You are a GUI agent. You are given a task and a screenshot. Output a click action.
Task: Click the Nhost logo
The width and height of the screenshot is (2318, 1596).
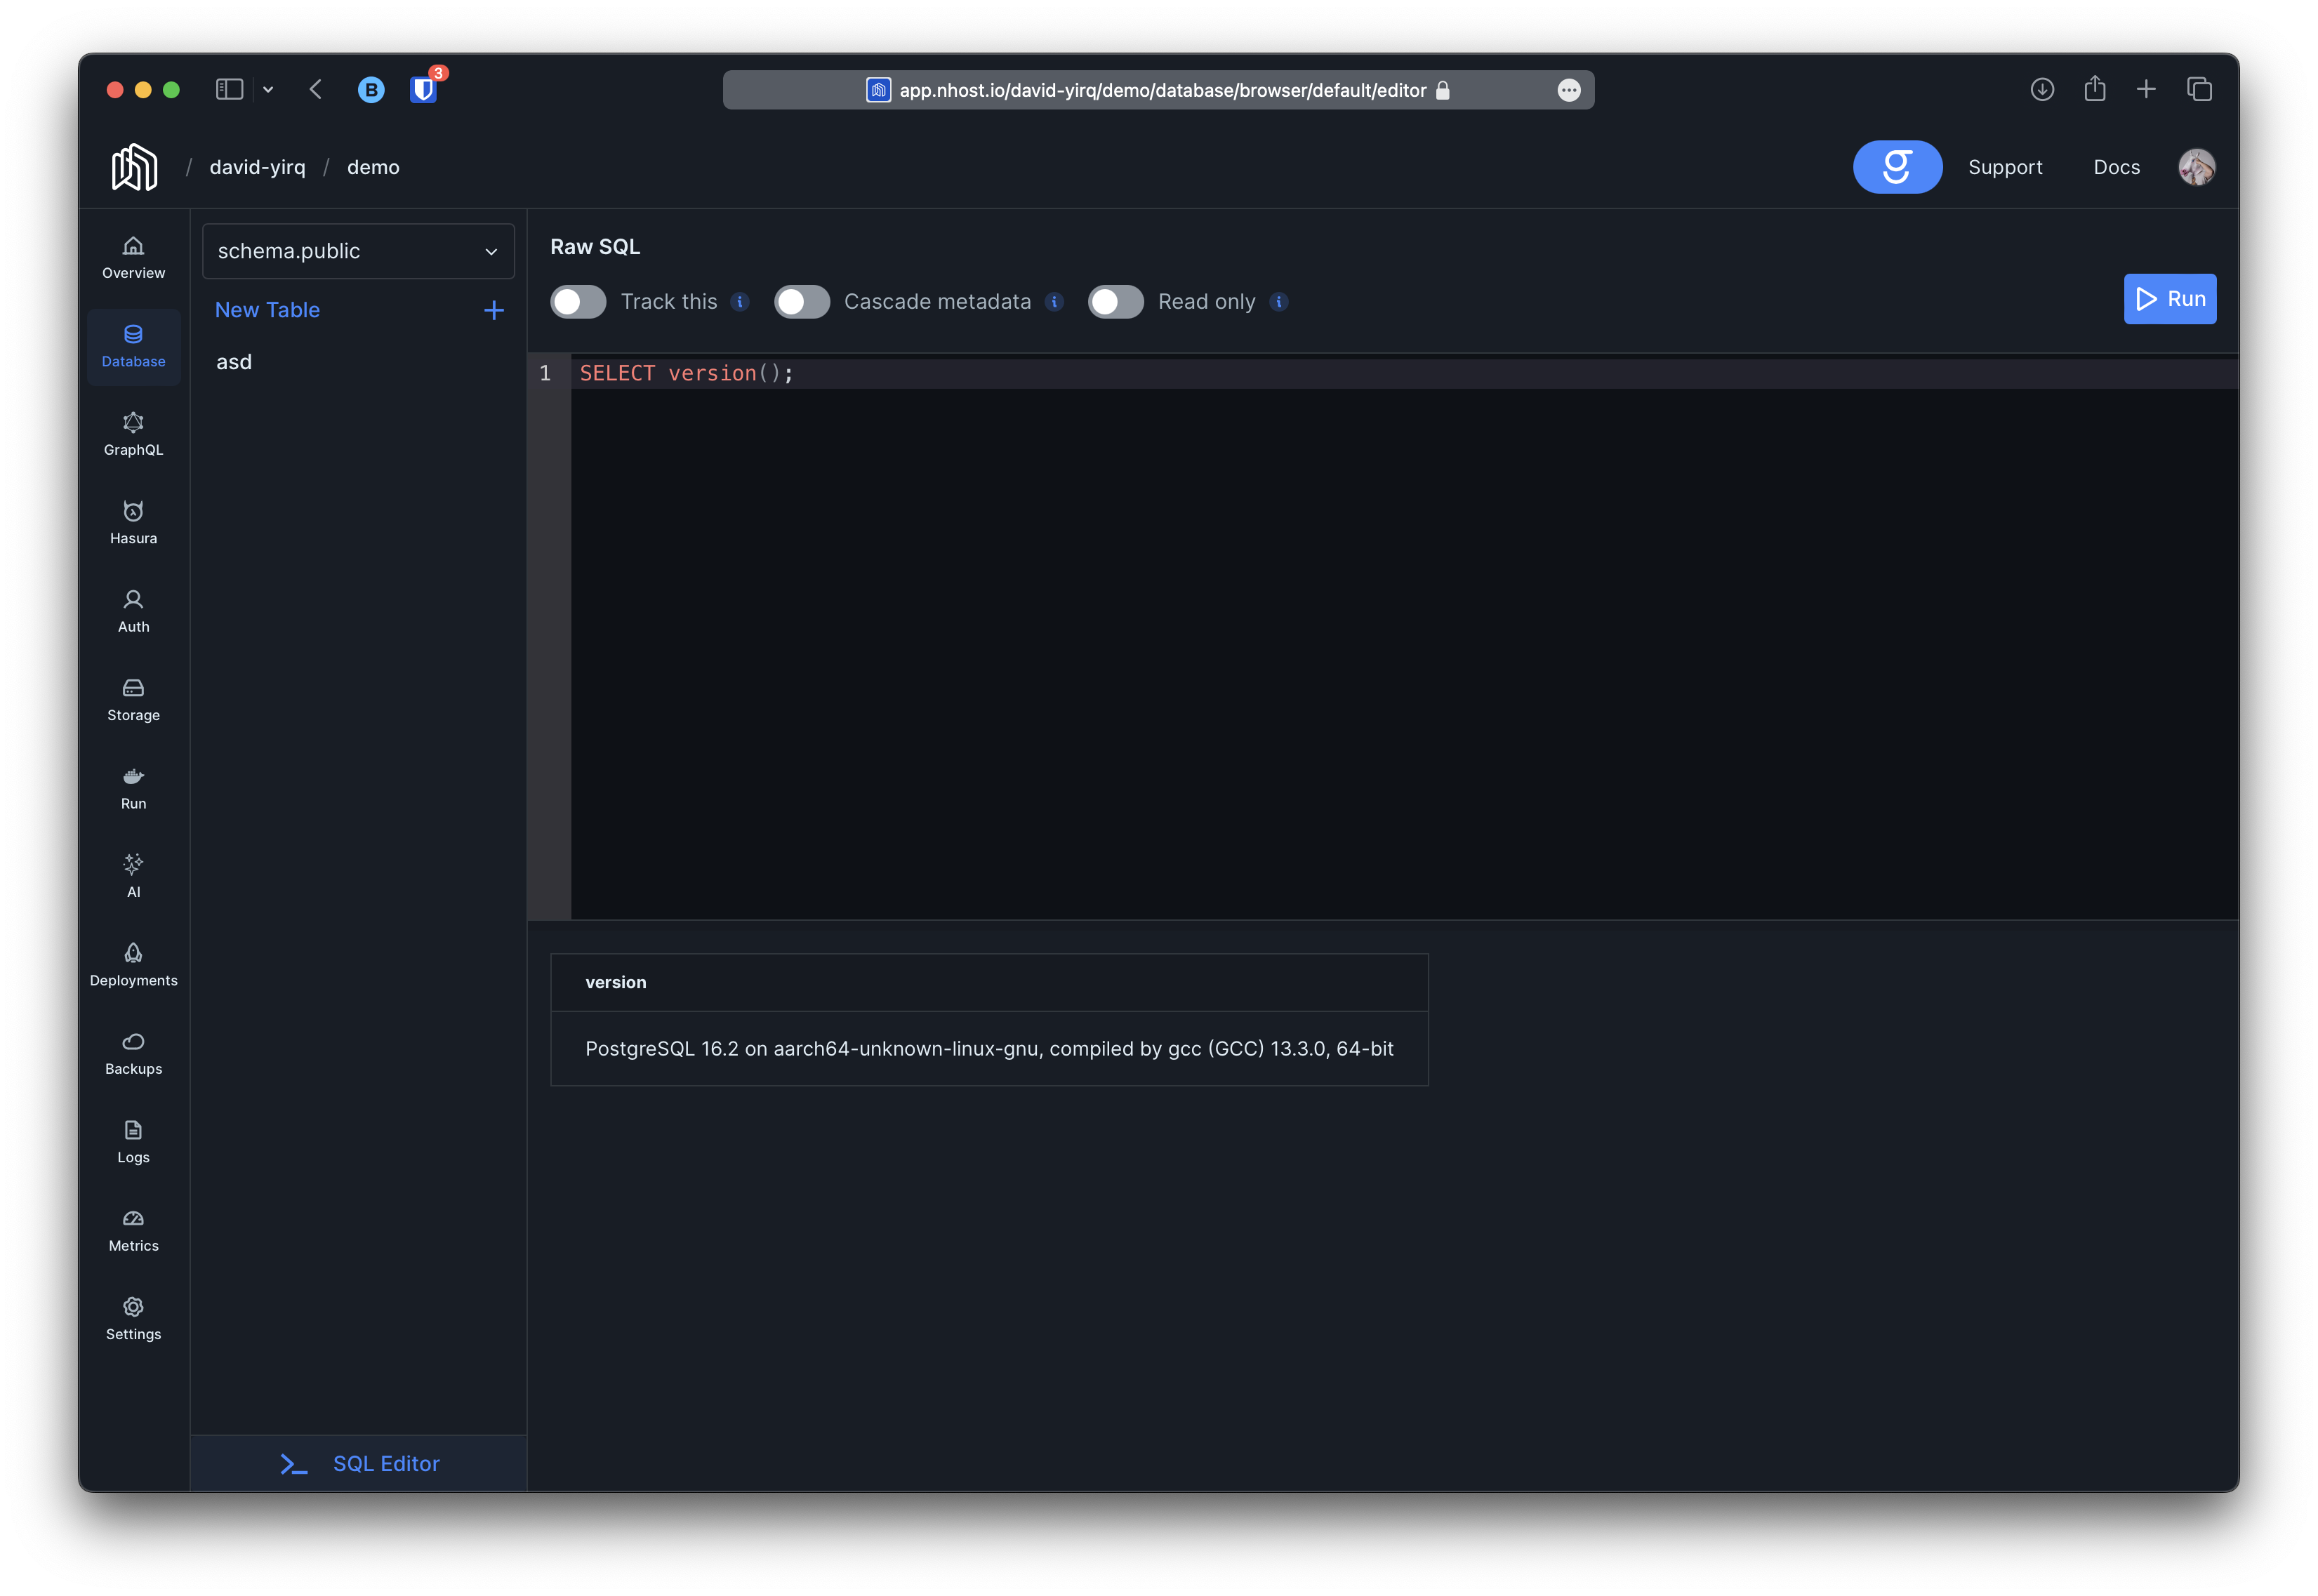(134, 167)
